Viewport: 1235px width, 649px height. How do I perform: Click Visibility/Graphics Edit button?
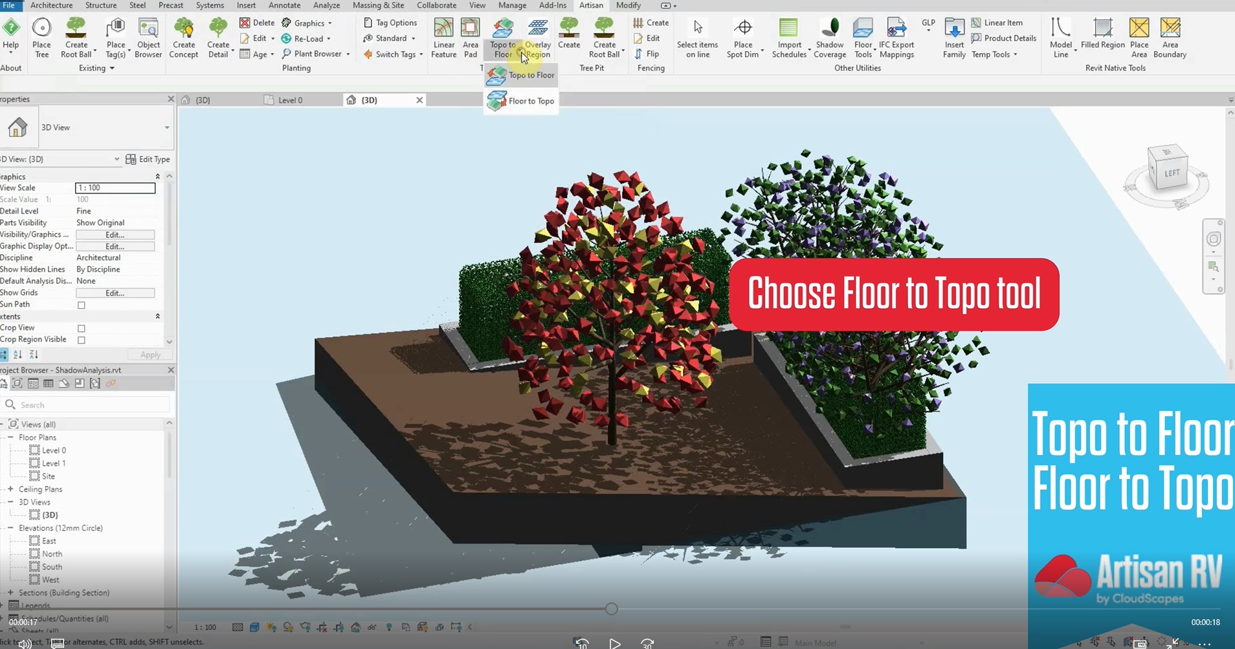[x=115, y=235]
